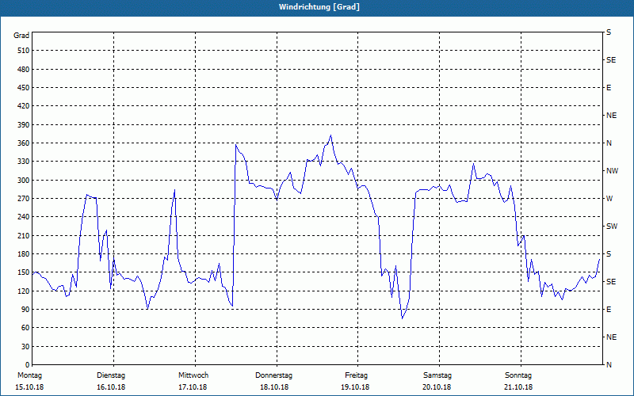Viewport: 634px width, 396px height.
Task: Pick the date 15.10.18 under Montag
Action: click(x=29, y=387)
